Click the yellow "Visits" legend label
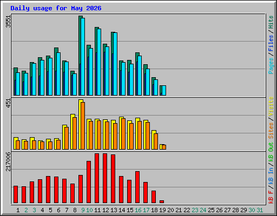The height and width of the screenshot is (216, 277). pyautogui.click(x=271, y=106)
